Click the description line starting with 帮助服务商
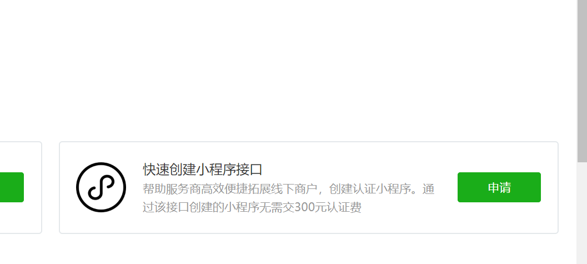This screenshot has height=264, width=587. tap(288, 189)
